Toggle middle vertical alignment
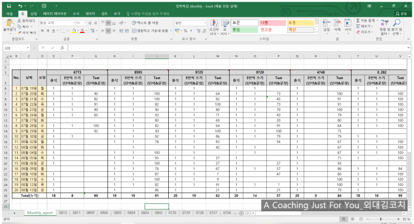Image resolution: width=414 pixels, height=224 pixels. click(108, 23)
